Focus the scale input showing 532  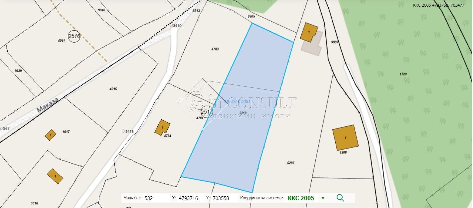point(156,198)
